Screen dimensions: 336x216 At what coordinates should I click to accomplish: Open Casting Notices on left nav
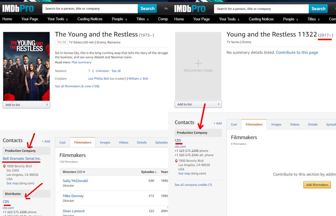90,19
